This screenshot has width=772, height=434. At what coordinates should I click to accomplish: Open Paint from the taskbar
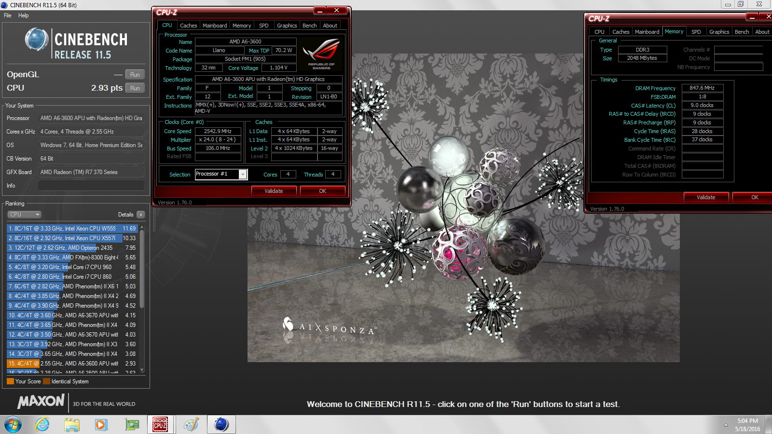click(191, 424)
